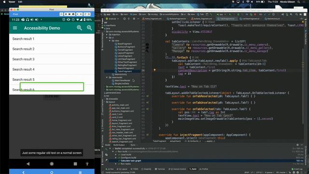
Task: Open the Vysor menu in macOS menu bar
Action: 12,2
